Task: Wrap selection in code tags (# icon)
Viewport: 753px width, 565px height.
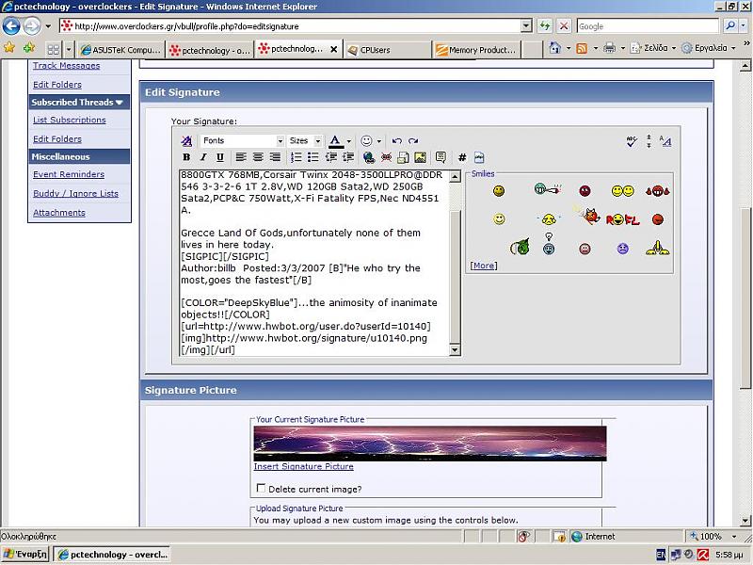Action: (462, 157)
